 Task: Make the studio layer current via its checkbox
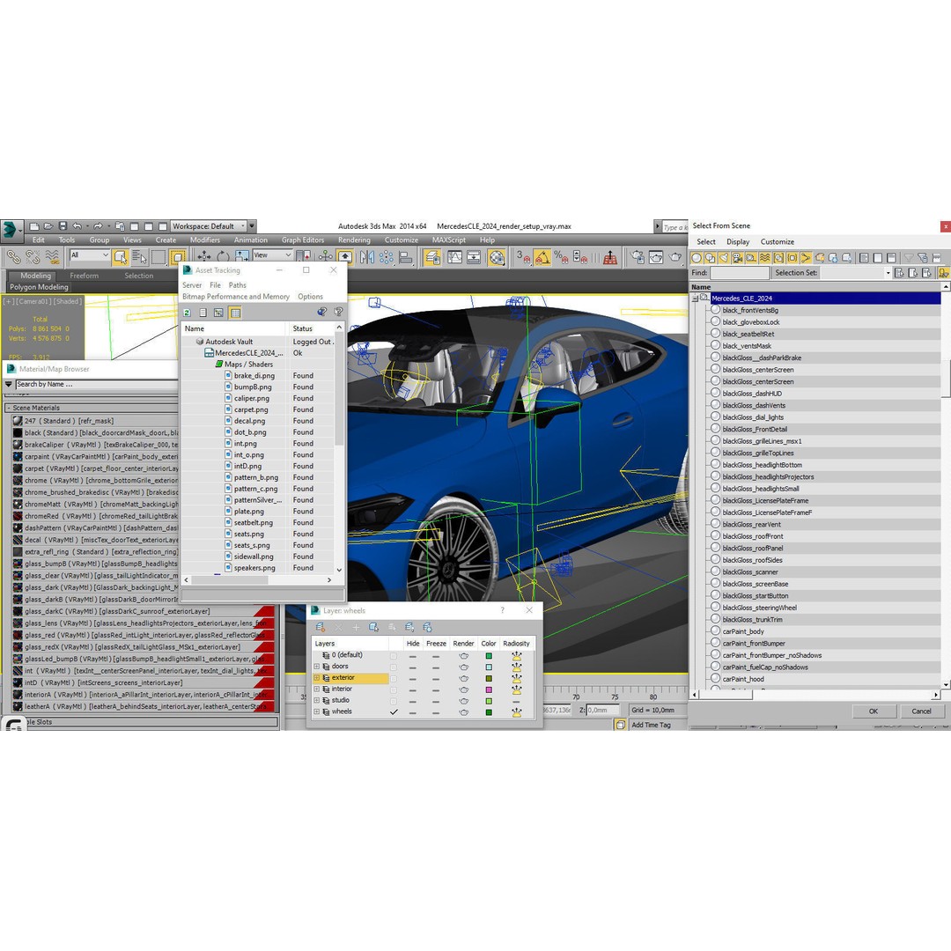point(394,701)
